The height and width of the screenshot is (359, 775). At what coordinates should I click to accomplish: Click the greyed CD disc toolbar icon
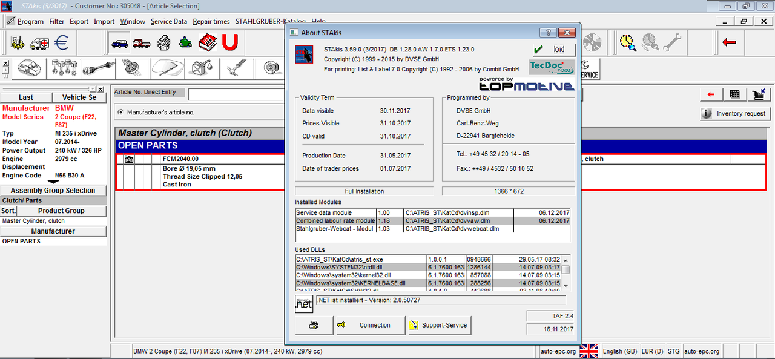click(592, 42)
